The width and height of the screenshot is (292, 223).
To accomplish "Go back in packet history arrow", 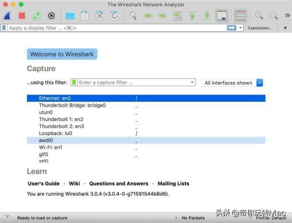I will [x=148, y=16].
